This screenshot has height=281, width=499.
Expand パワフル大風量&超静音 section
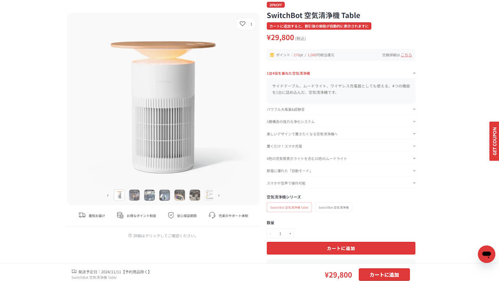pyautogui.click(x=414, y=109)
